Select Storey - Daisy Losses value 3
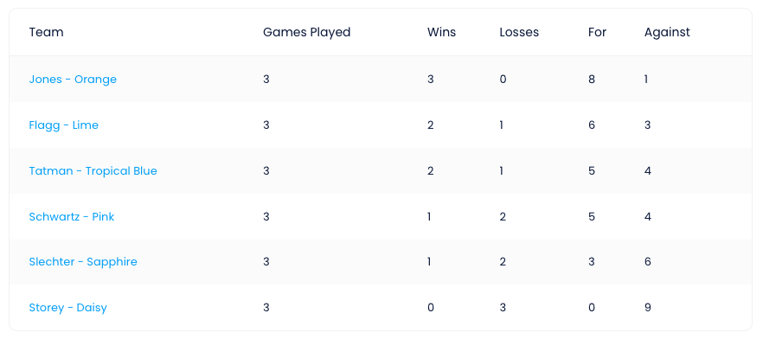 [x=503, y=307]
